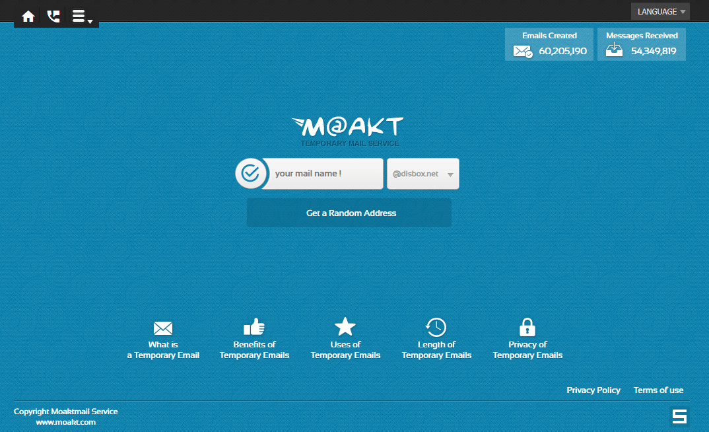Click the Home icon in the top navigation
The width and height of the screenshot is (709, 432).
click(x=28, y=16)
